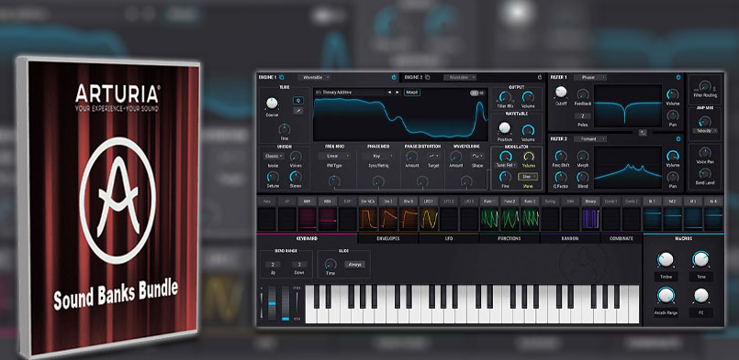Image resolution: width=739 pixels, height=360 pixels.
Task: Select the Func 1 modulation source
Action: [x=489, y=201]
